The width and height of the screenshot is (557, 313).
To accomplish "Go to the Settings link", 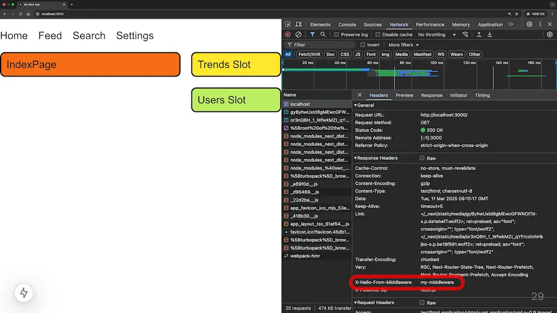I will (x=135, y=36).
